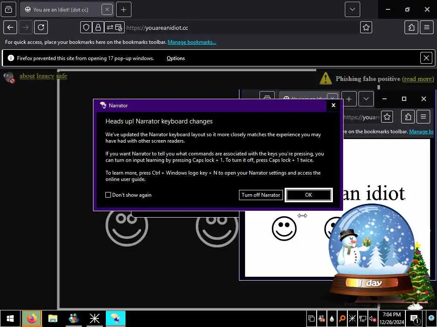437x327 pixels.
Task: Open the two-people app on taskbar
Action: coord(73,318)
